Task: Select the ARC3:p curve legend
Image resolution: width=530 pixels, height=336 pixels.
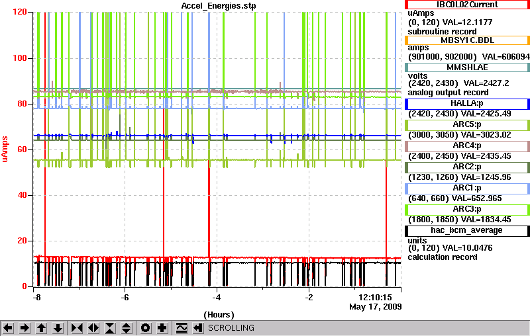Action: click(x=467, y=210)
